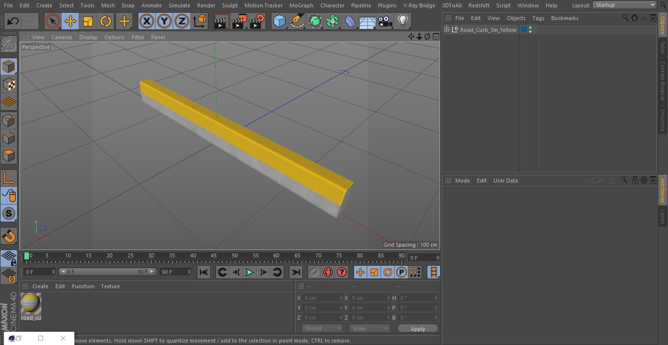The image size is (668, 345).
Task: Switch to Points mode
Action: tap(9, 120)
